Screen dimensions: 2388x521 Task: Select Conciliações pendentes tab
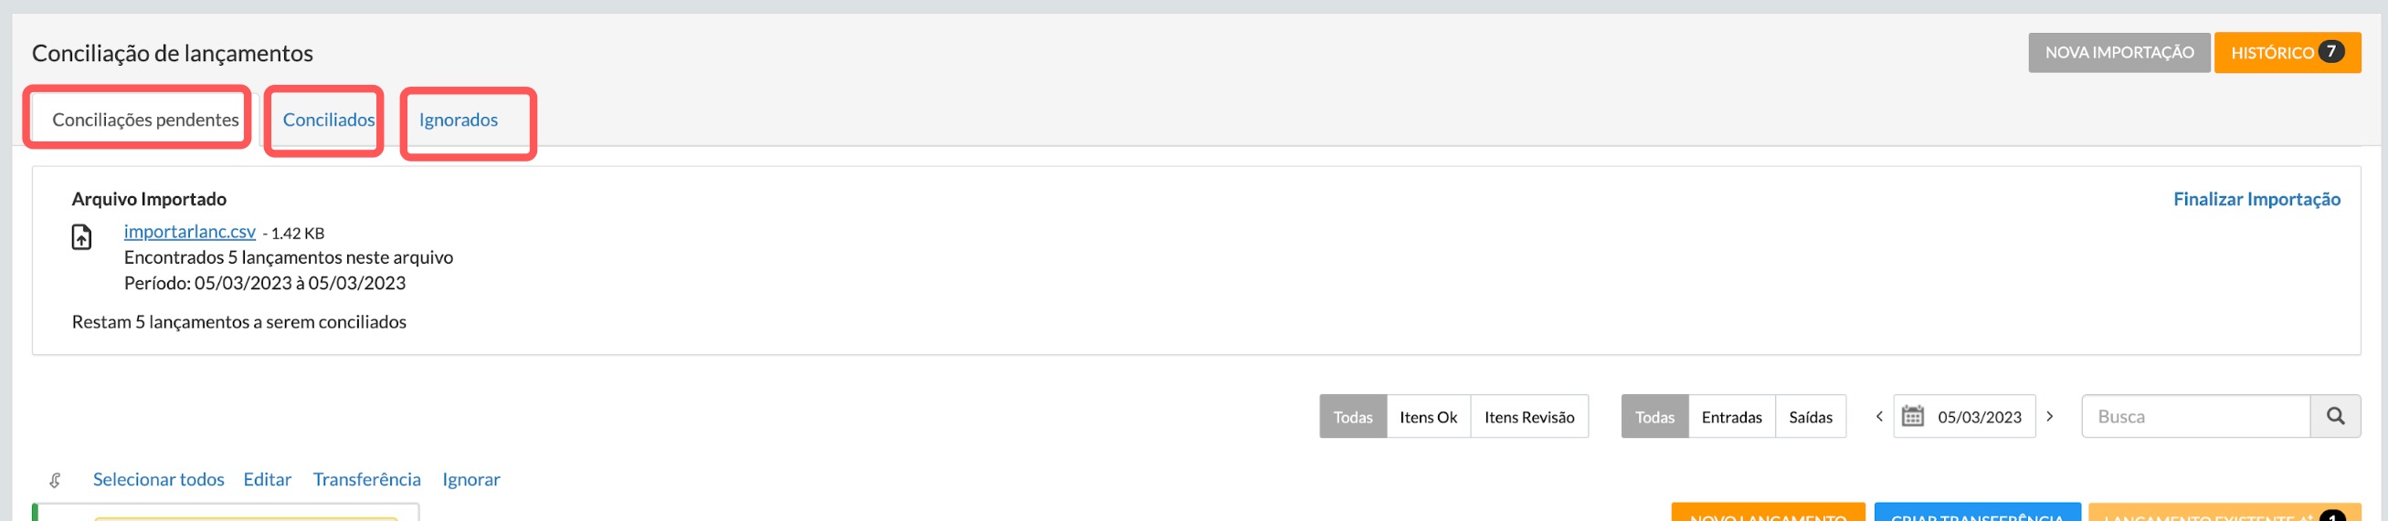click(x=145, y=120)
